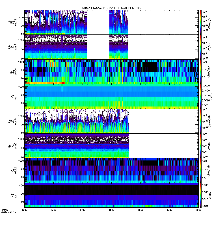Click the thc fff edc34 spectrogram color bar

[201, 121]
